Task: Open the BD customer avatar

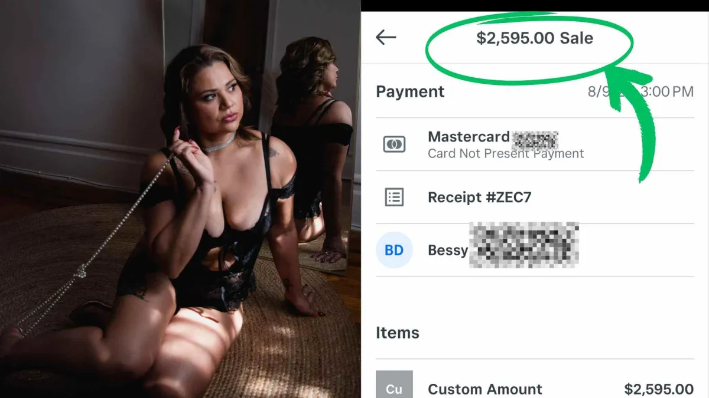Action: tap(394, 250)
